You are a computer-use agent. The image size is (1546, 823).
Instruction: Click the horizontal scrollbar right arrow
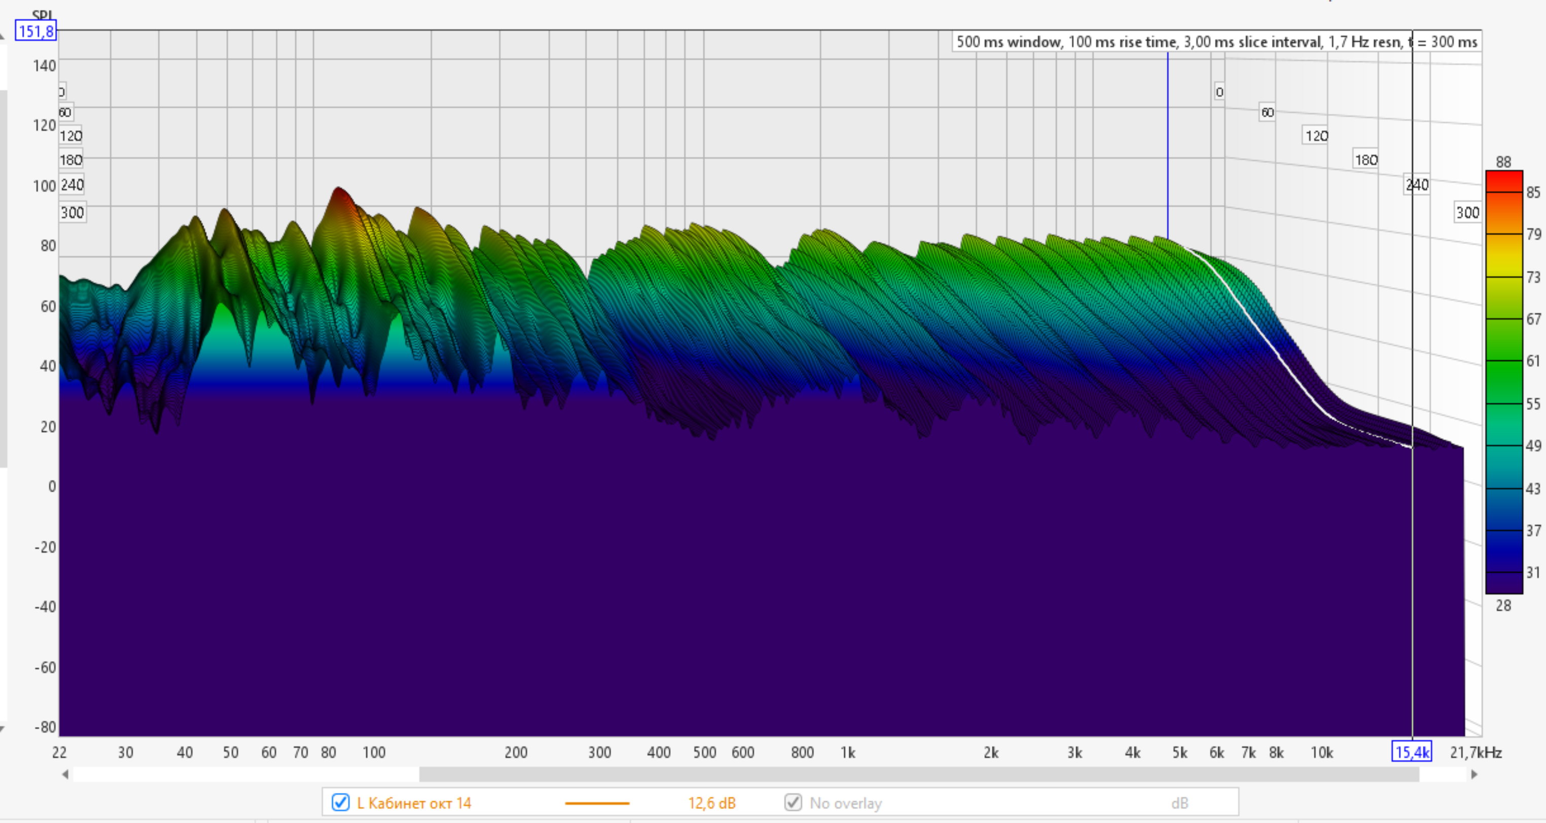pos(1474,774)
